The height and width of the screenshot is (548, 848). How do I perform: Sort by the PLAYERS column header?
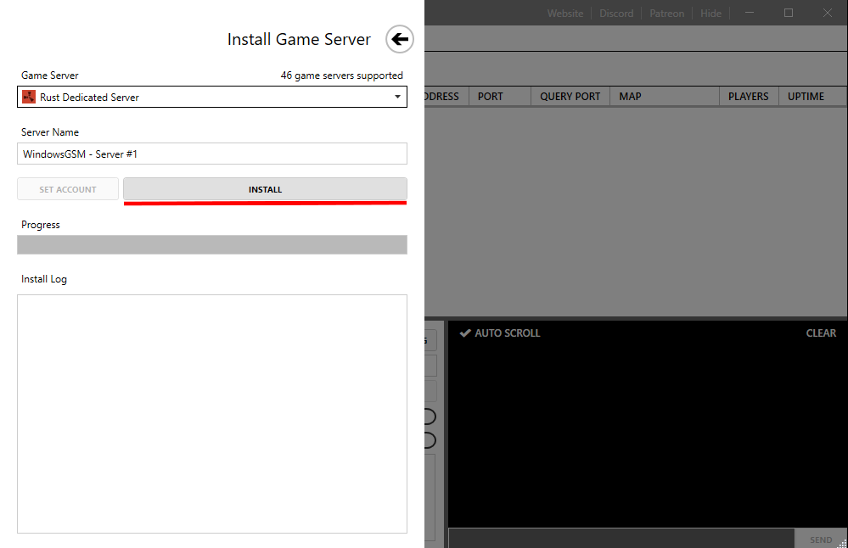click(x=748, y=97)
